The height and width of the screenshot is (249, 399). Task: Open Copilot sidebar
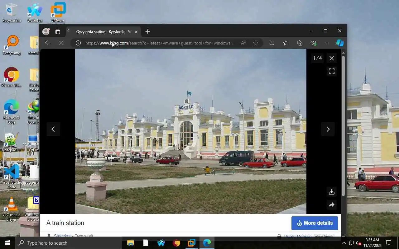tap(340, 43)
